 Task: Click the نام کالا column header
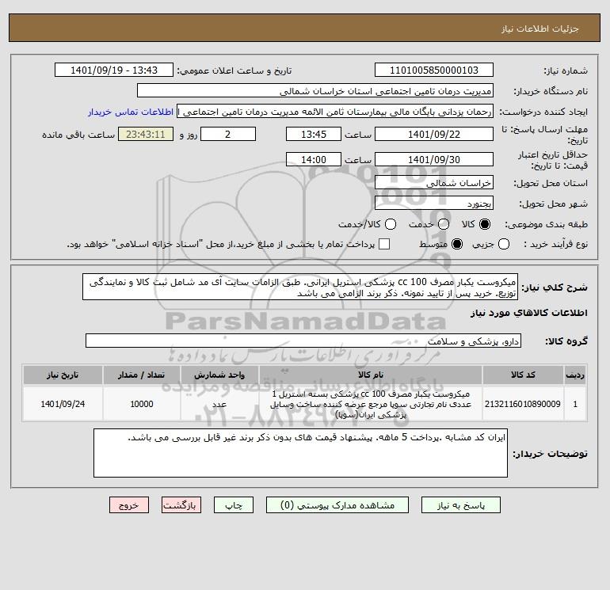click(371, 375)
